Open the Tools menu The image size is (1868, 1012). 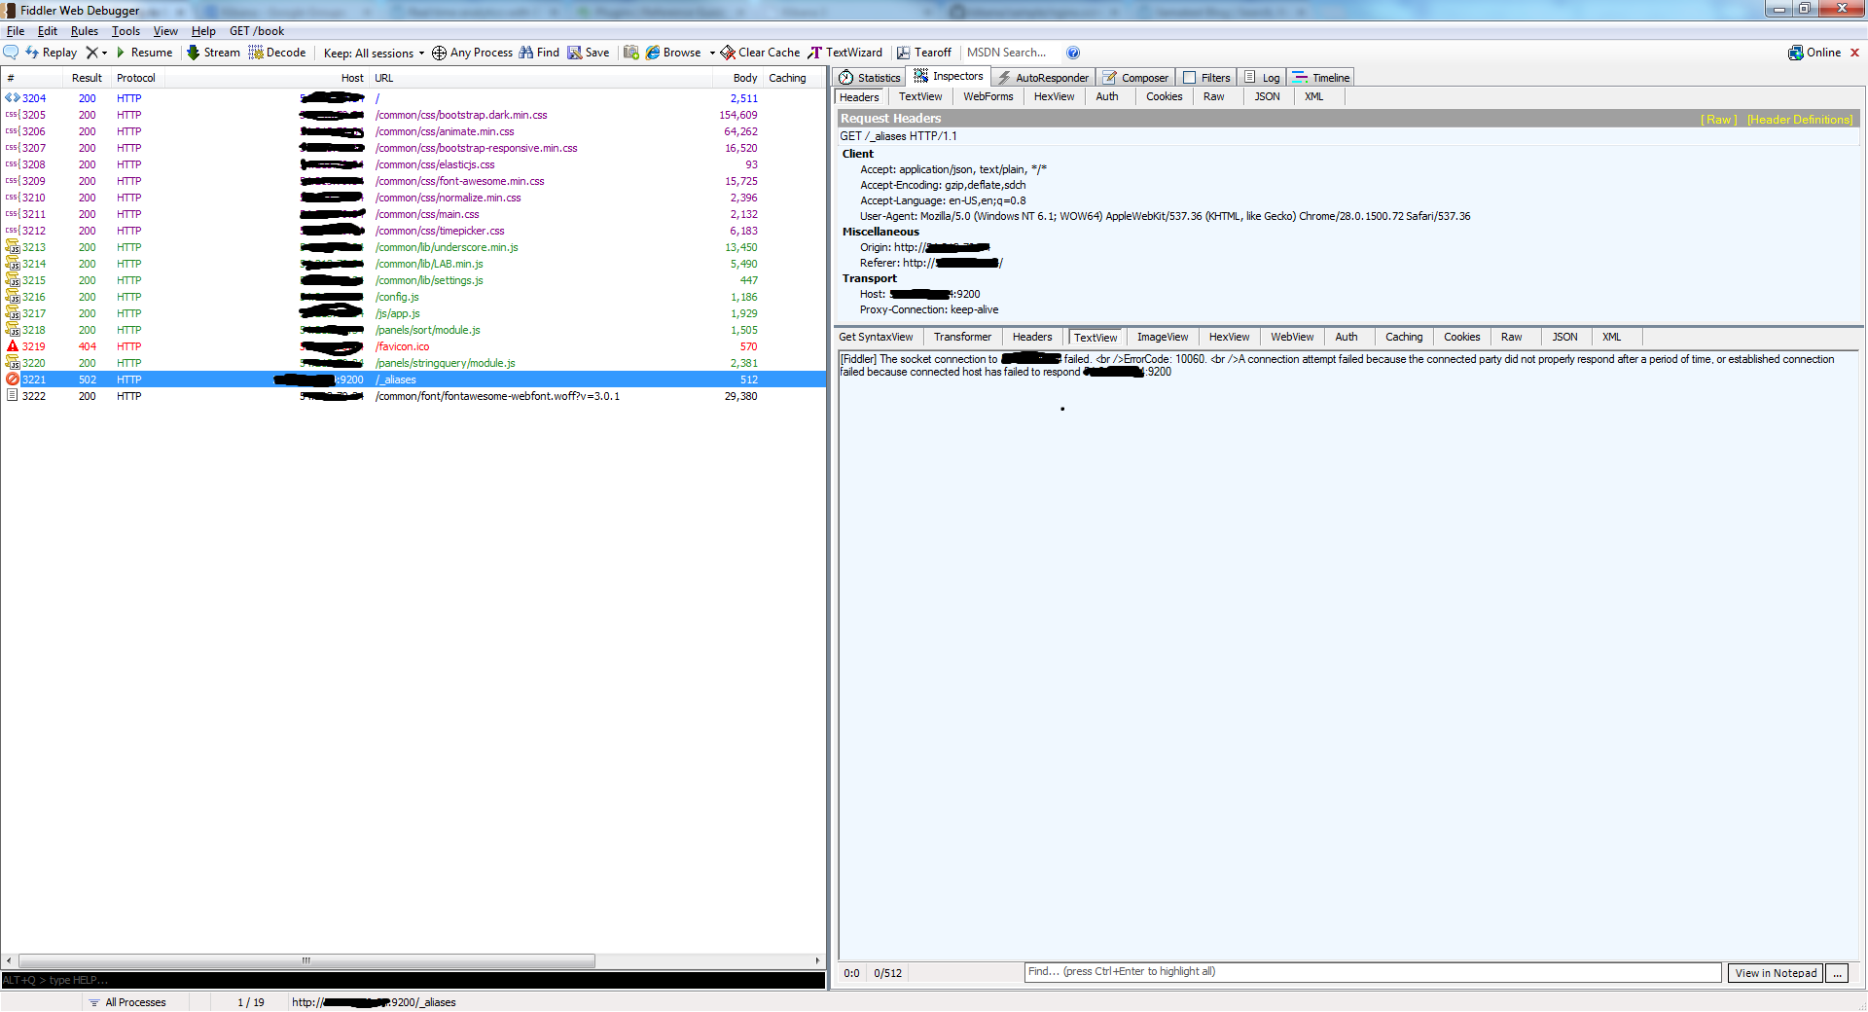pos(126,31)
